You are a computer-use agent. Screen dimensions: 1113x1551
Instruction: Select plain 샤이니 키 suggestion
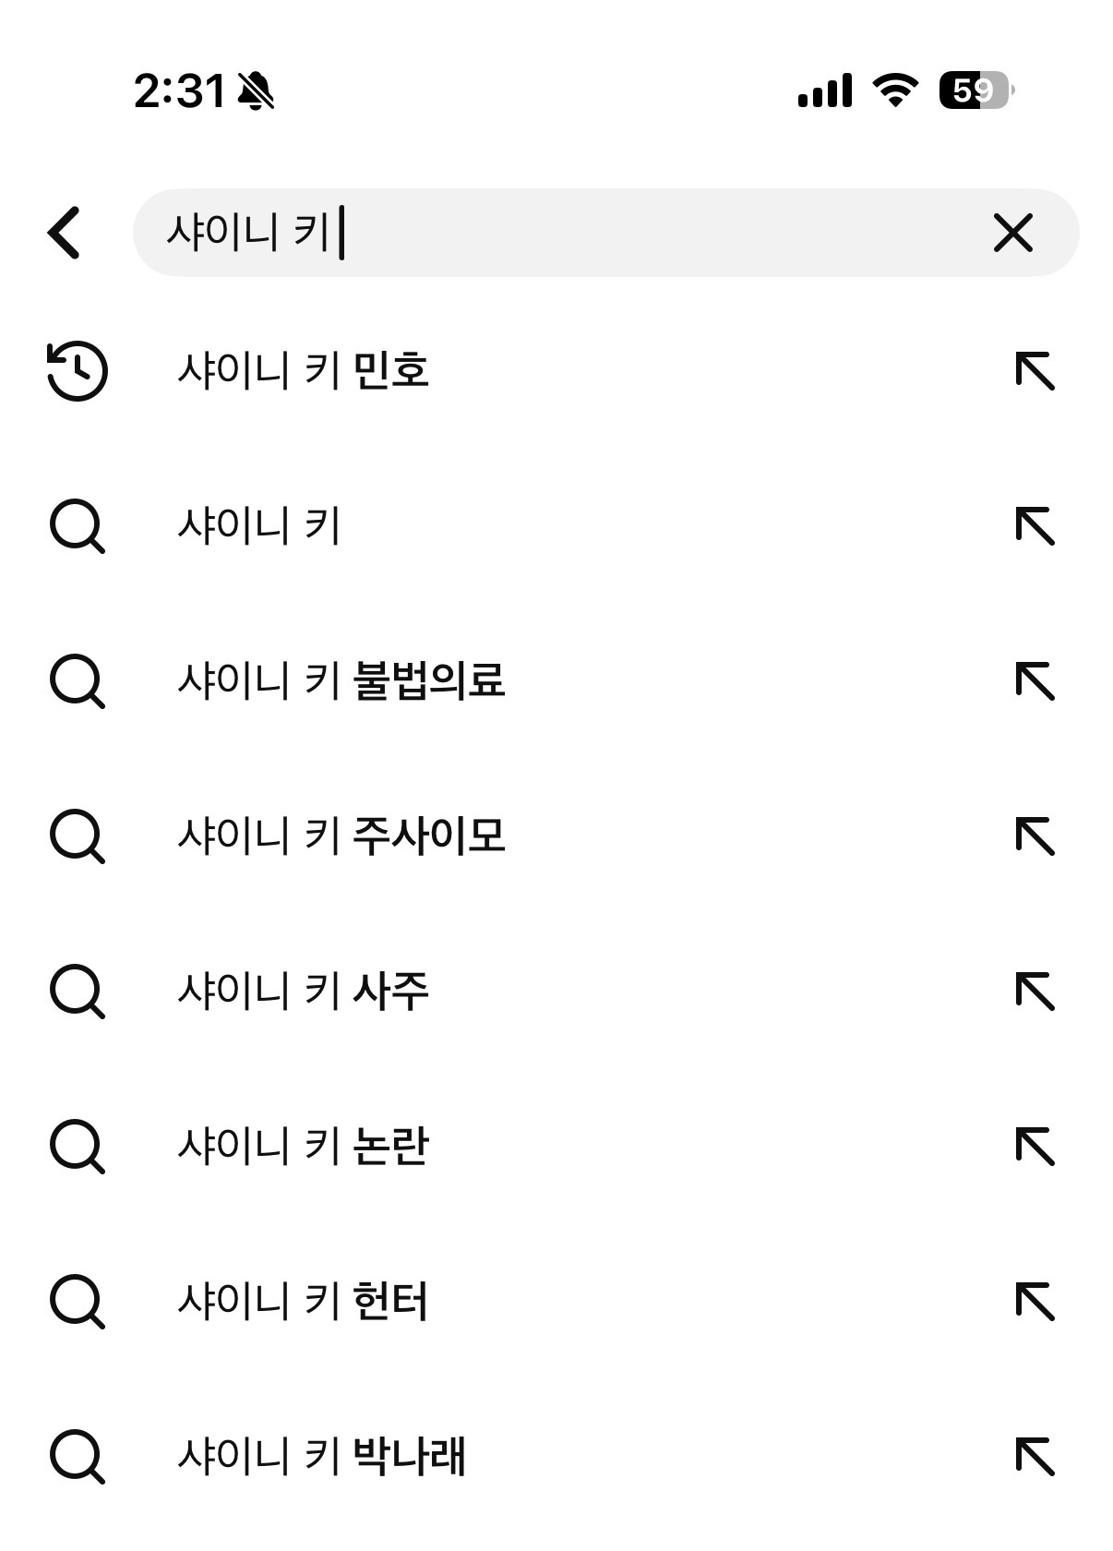pos(260,526)
